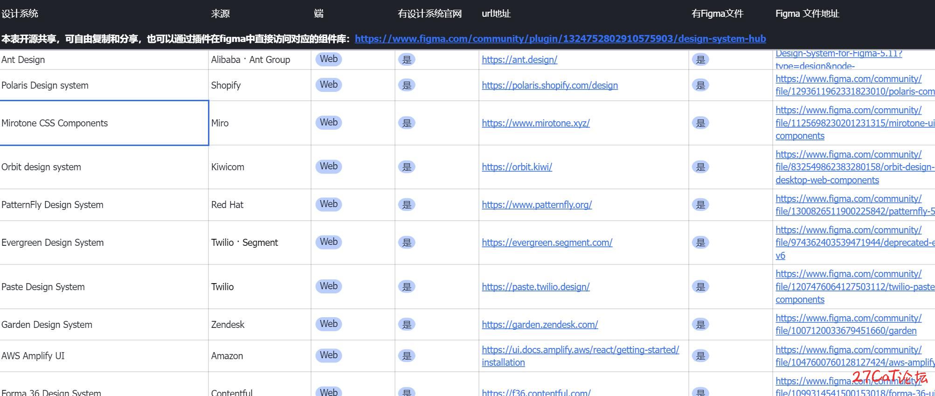The image size is (935, 396).
Task: Click the Web tag in Mirotone row
Action: (x=329, y=123)
